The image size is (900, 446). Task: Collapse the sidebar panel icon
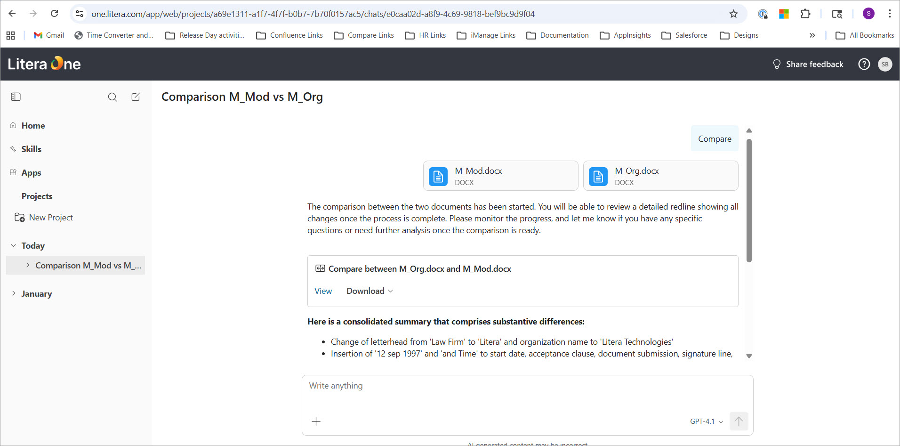tap(16, 97)
